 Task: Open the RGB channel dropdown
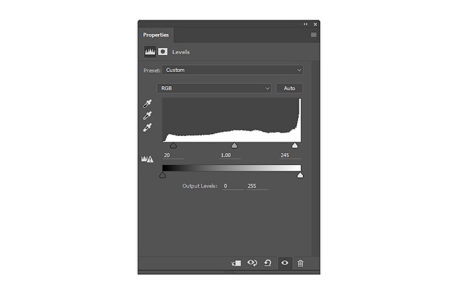pyautogui.click(x=214, y=88)
